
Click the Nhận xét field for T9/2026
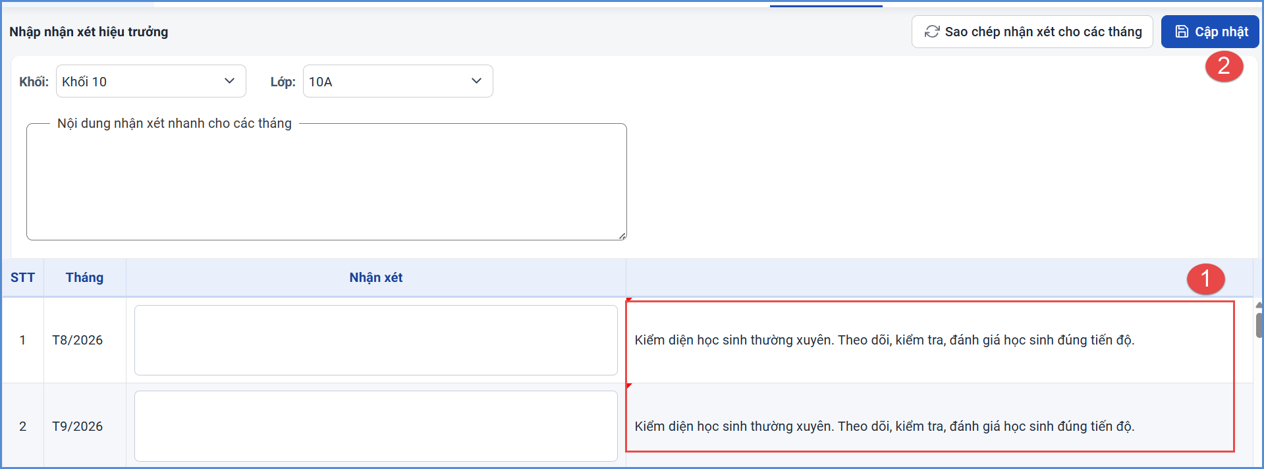coord(376,426)
